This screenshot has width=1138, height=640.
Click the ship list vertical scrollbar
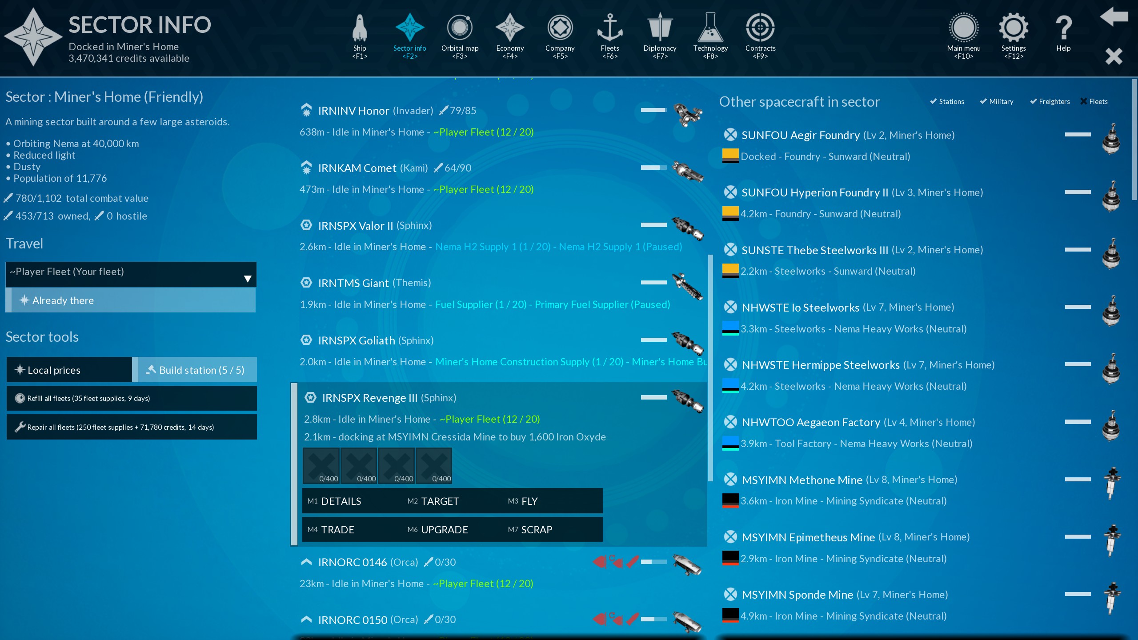[x=710, y=367]
